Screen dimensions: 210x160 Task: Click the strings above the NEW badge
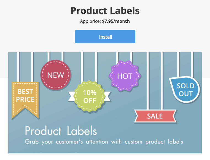click(x=55, y=57)
